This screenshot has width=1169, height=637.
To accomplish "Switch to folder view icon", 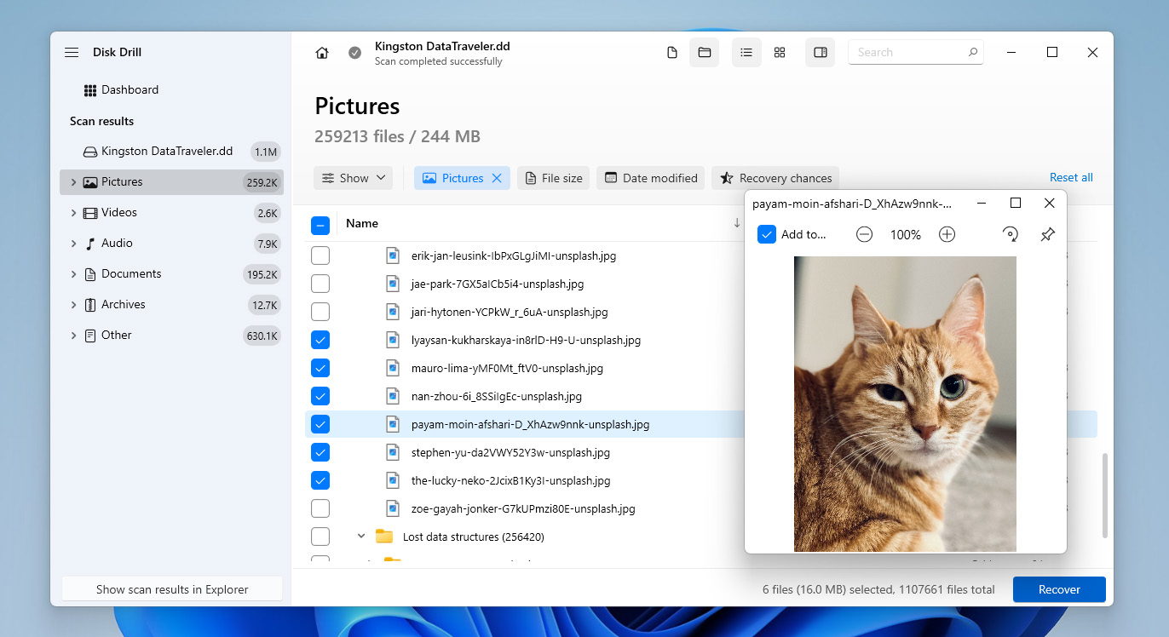I will tap(705, 53).
